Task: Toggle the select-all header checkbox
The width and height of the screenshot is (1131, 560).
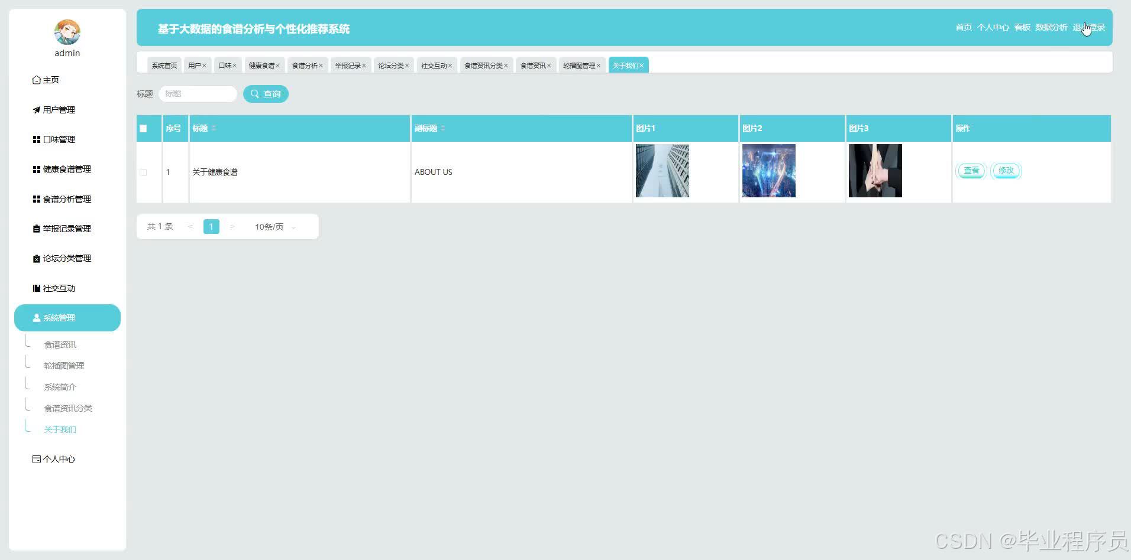Action: click(143, 128)
